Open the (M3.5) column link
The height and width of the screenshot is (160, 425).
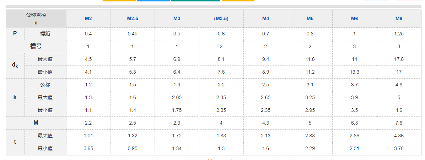221,18
